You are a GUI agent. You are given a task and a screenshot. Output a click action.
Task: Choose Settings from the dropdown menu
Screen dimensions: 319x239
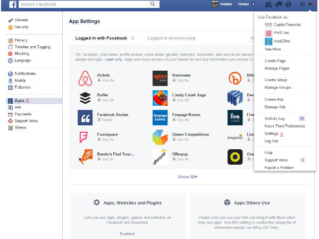pos(272,134)
